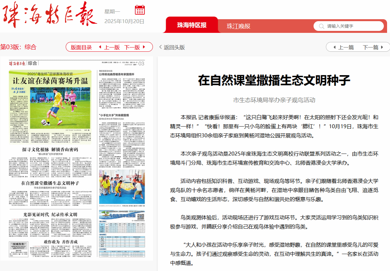
Task: Click the right arrow after 下一篇
Action: (x=383, y=47)
